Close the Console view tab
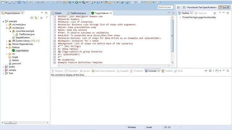Viewport: 232px width, 130px height. 158,71
